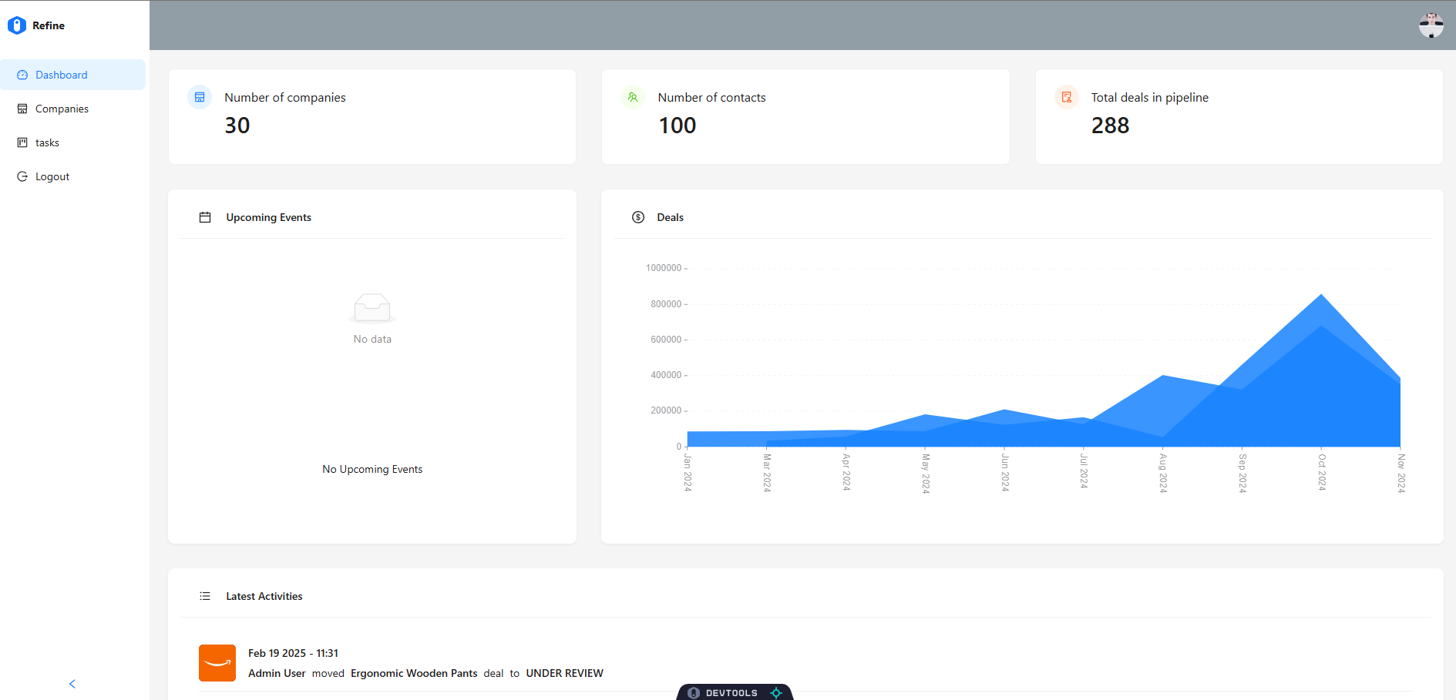1456x700 pixels.
Task: Click the companies card building icon
Action: 200,97
